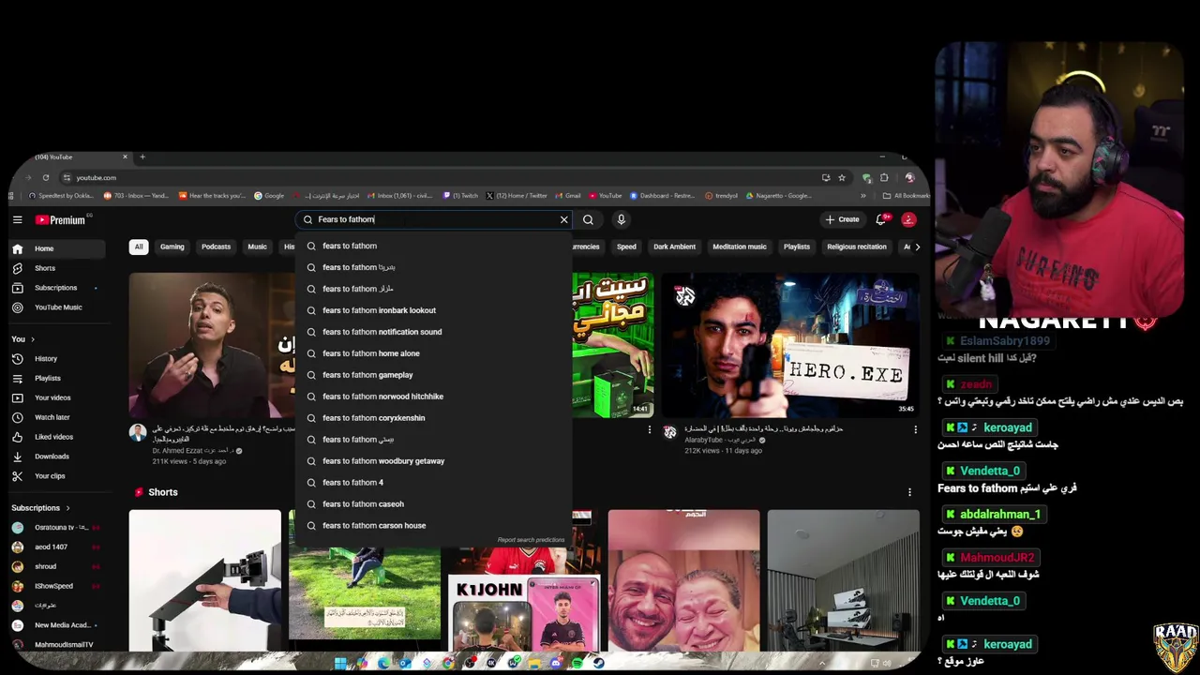This screenshot has height=675, width=1200.
Task: Open the shroud channel subscription
Action: pyautogui.click(x=56, y=566)
